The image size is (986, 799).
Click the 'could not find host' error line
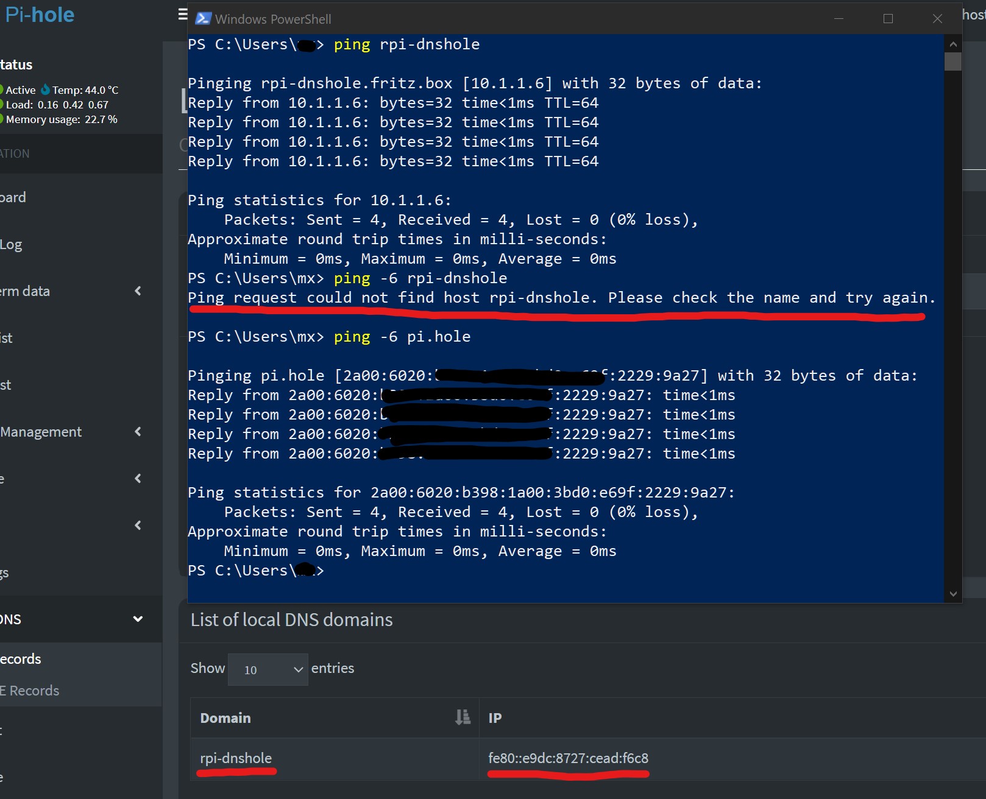click(561, 298)
